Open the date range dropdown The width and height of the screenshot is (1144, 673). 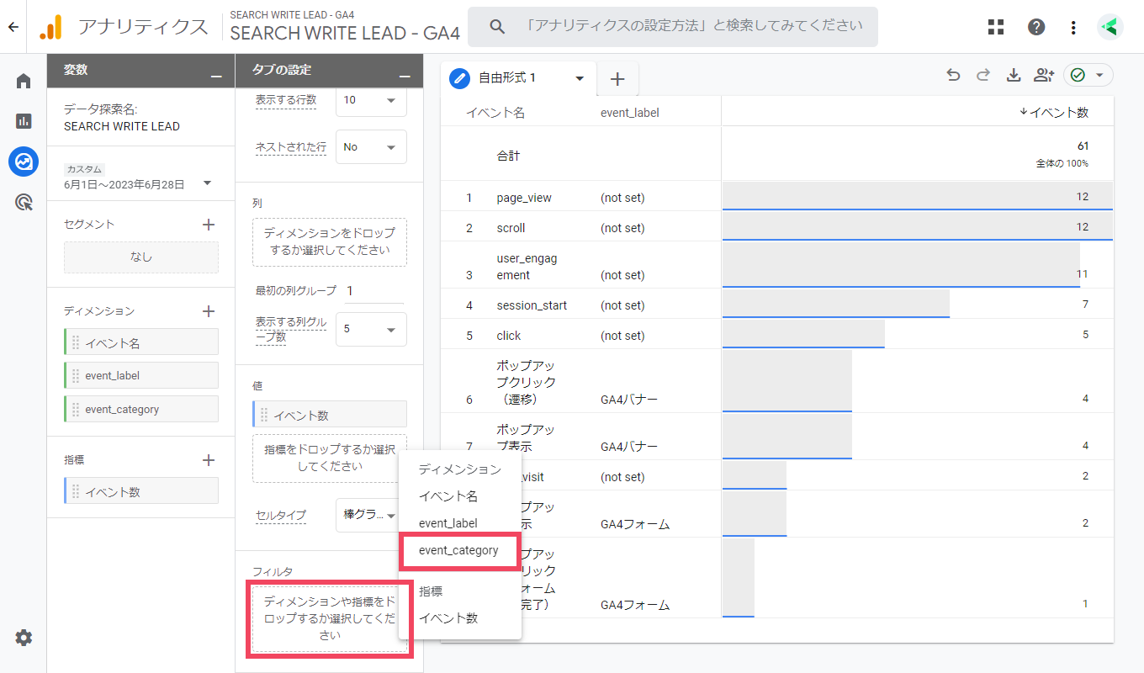[207, 183]
